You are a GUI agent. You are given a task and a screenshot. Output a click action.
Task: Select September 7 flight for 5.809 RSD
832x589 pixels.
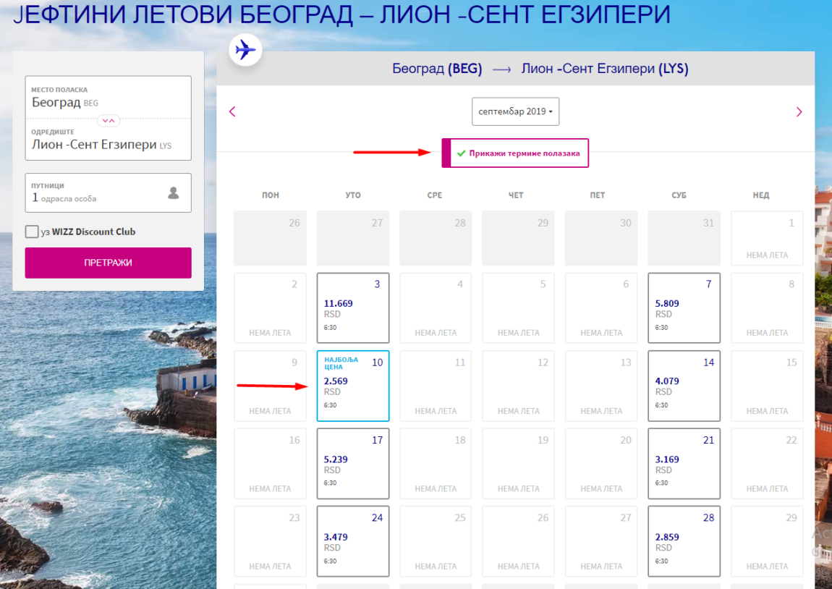[x=684, y=308]
